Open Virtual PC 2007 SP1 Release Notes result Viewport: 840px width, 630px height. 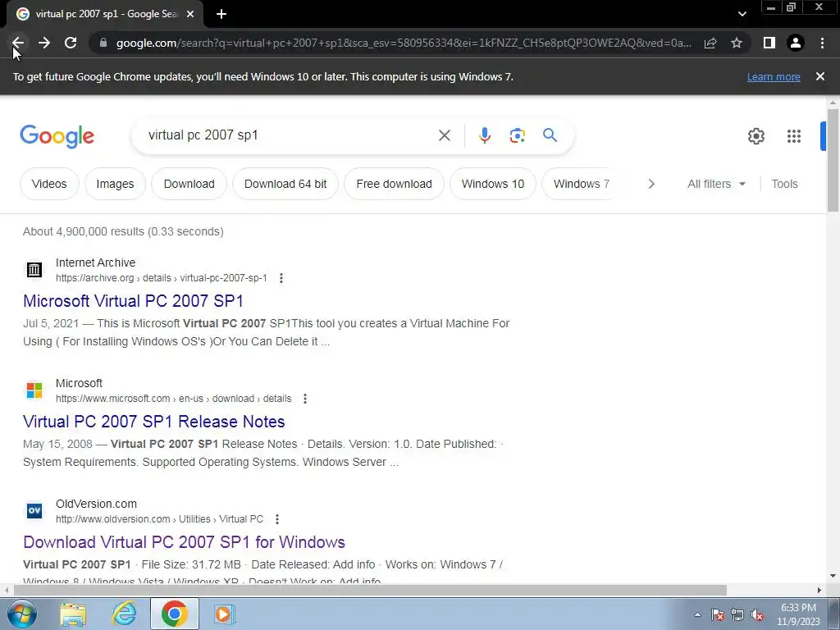coord(153,421)
